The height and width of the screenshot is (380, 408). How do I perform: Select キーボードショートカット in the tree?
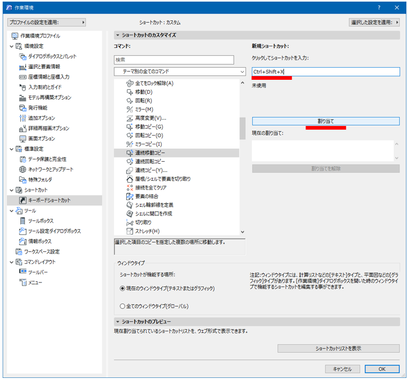click(54, 200)
